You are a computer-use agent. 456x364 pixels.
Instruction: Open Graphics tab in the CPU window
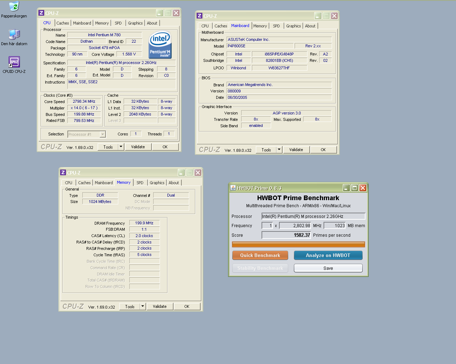coord(135,23)
